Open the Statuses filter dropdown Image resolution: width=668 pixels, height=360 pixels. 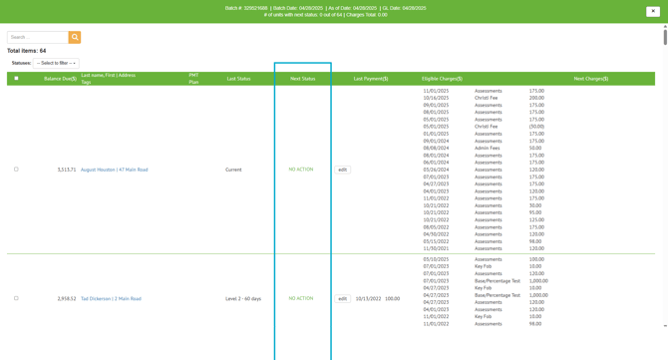coord(56,63)
